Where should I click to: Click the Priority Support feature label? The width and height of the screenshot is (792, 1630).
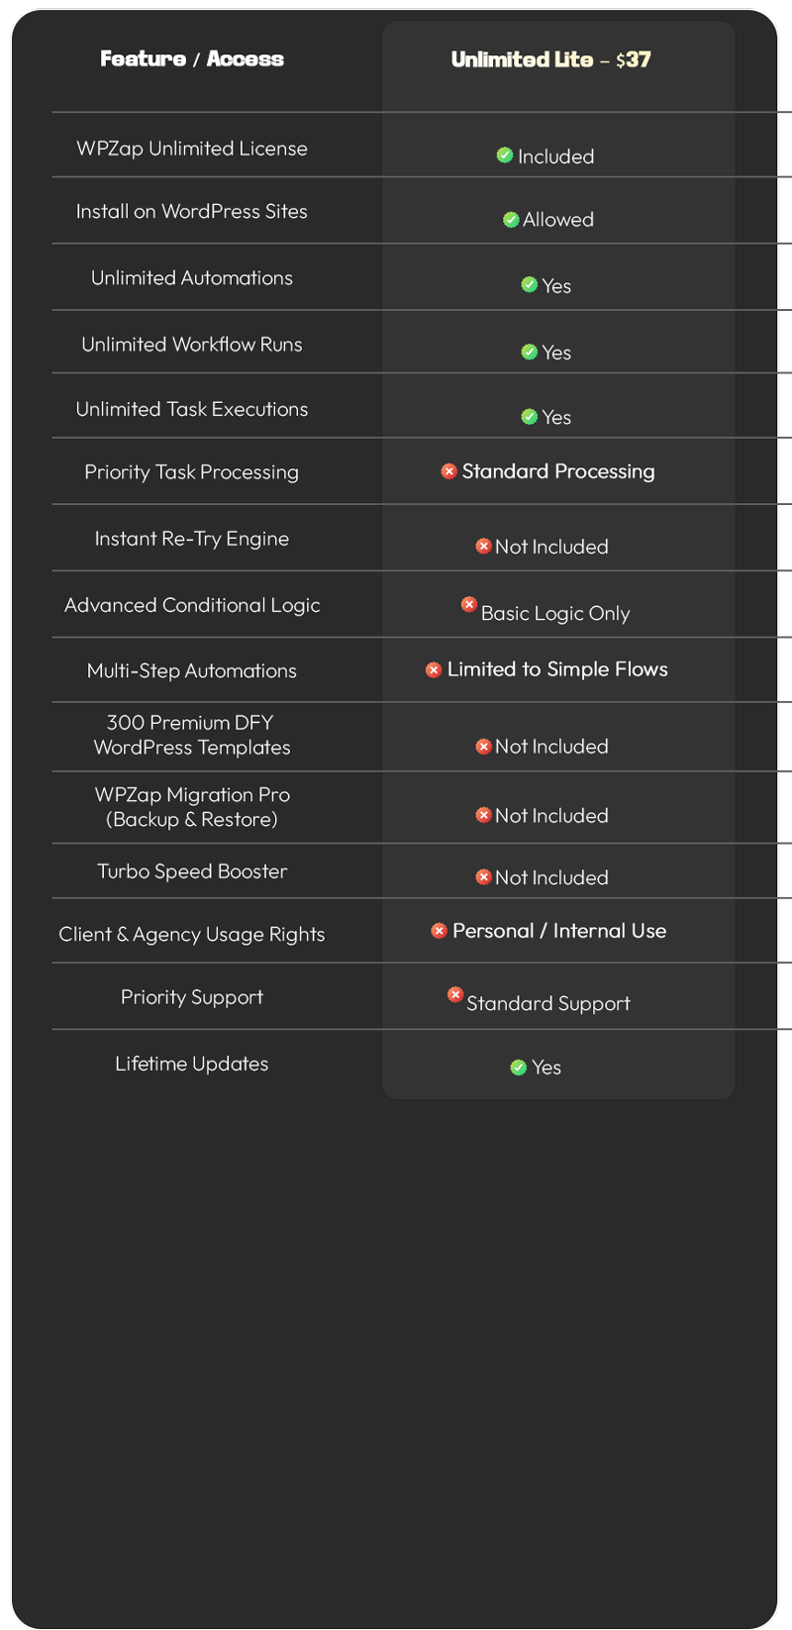(x=192, y=997)
